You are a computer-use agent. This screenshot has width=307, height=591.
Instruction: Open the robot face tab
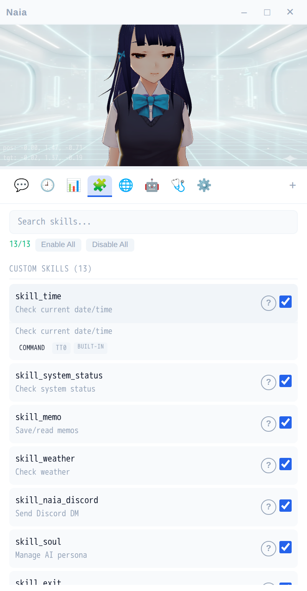click(x=152, y=185)
